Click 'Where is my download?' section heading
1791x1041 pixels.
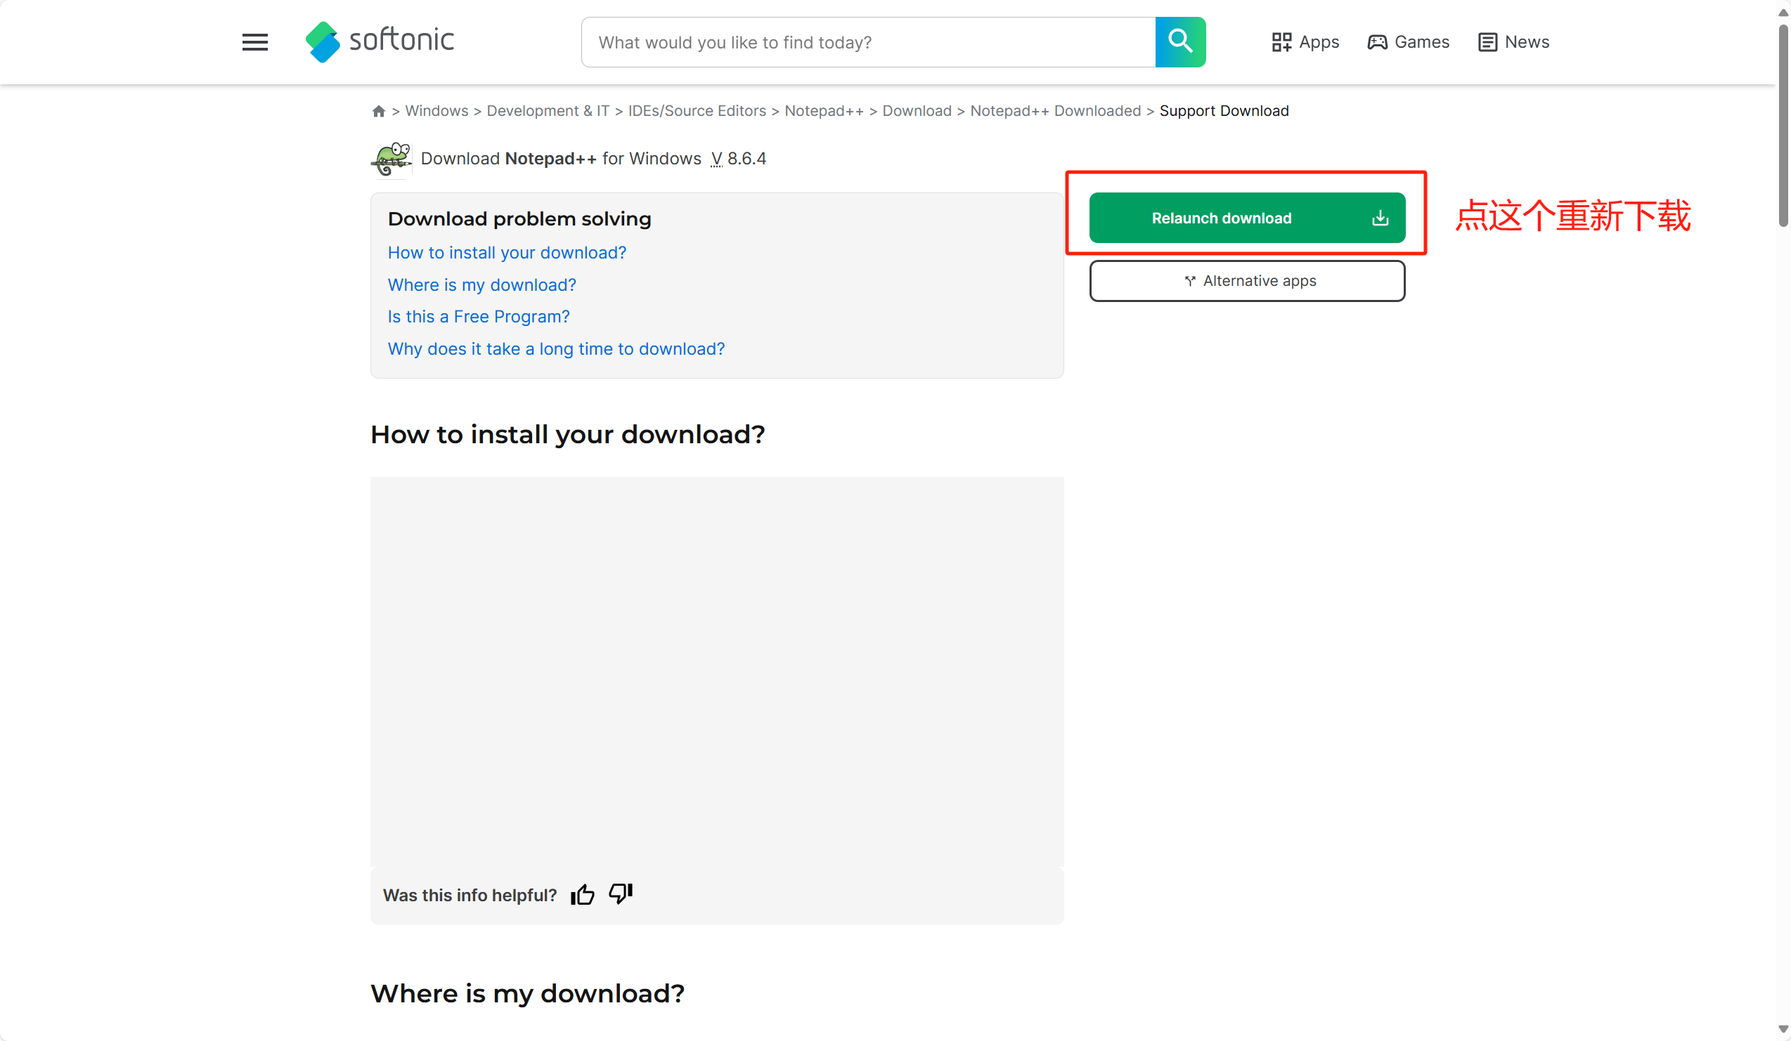click(527, 993)
